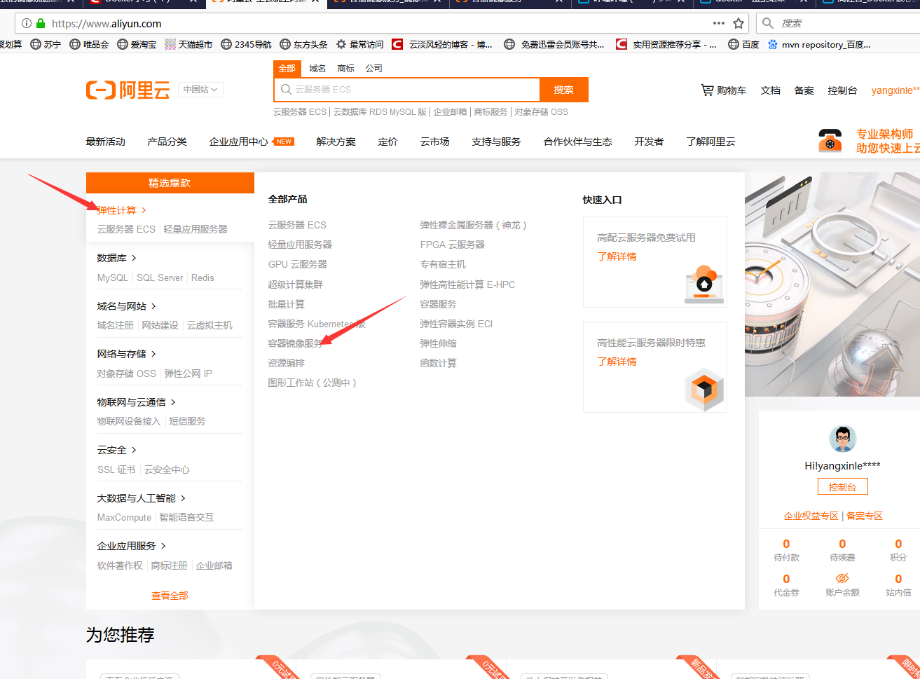The image size is (920, 679).
Task: Click the orange cube icon in the promo card
Action: (704, 390)
